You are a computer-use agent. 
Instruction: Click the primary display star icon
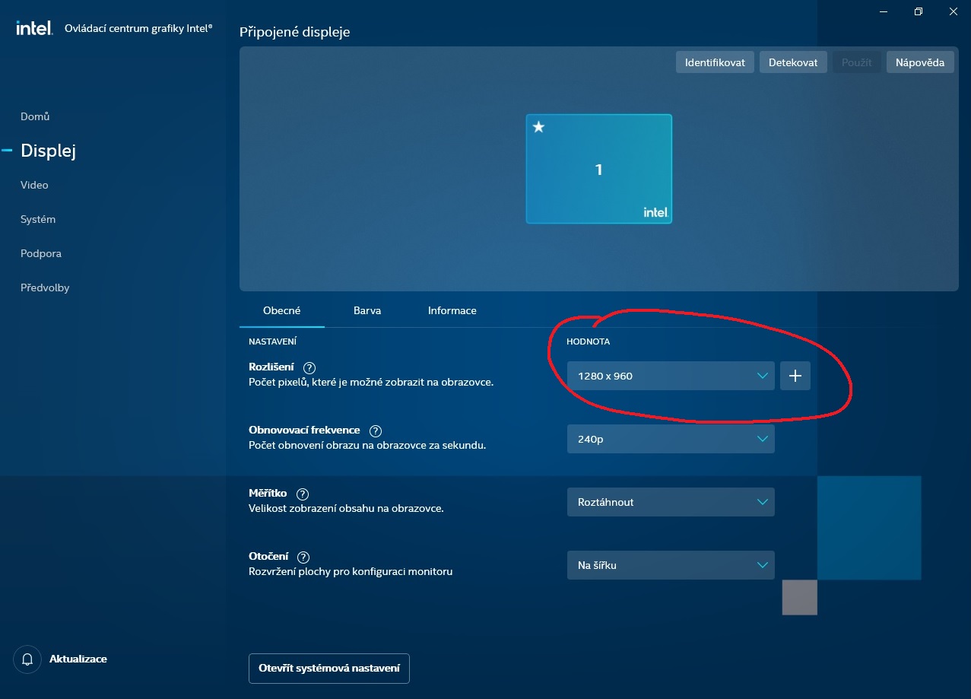(x=538, y=127)
